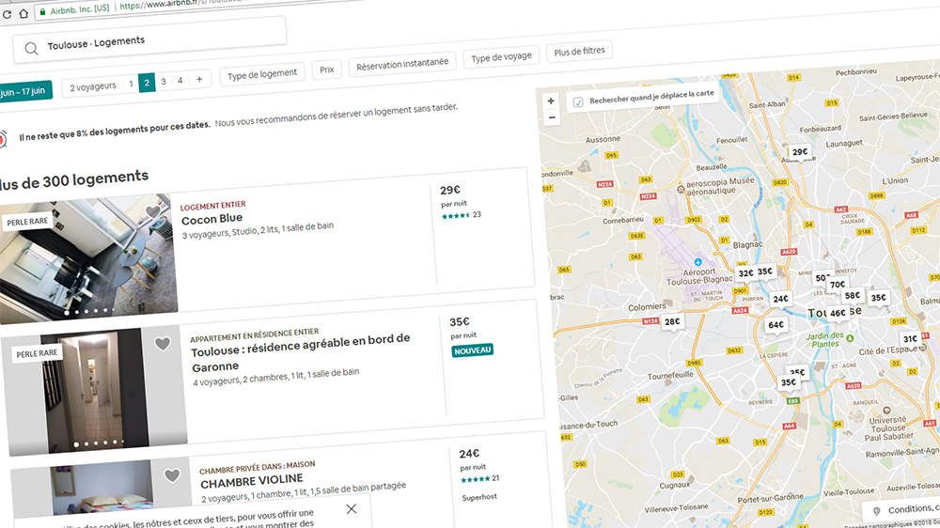Open the 2 voyageurs filter
Viewport: 940px width, 528px height.
coord(93,86)
